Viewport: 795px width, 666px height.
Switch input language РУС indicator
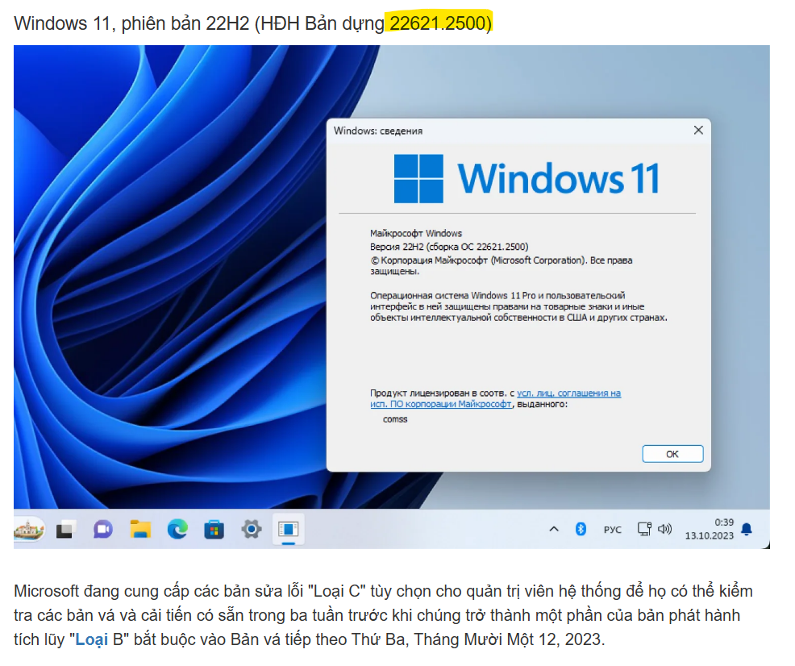[612, 530]
